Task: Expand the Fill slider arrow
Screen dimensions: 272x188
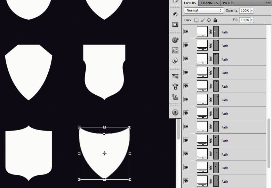Action: tap(252, 20)
